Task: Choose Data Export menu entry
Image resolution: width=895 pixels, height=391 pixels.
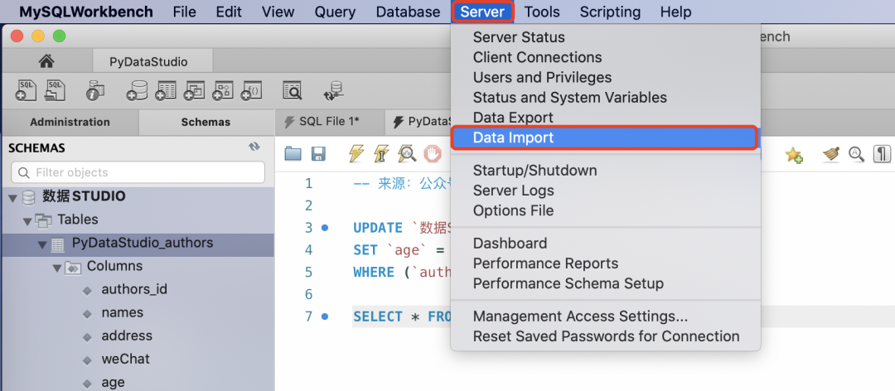Action: pyautogui.click(x=512, y=118)
